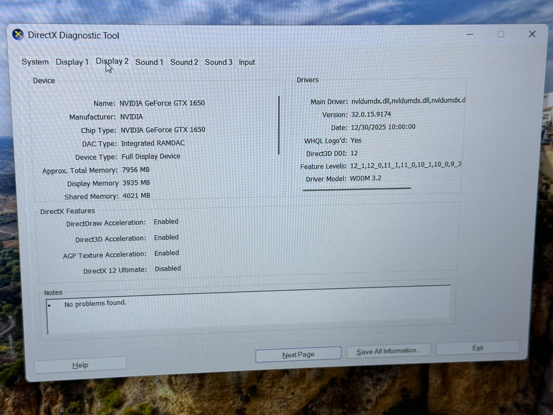Click the Integrated RAMDAC value

[x=153, y=143]
